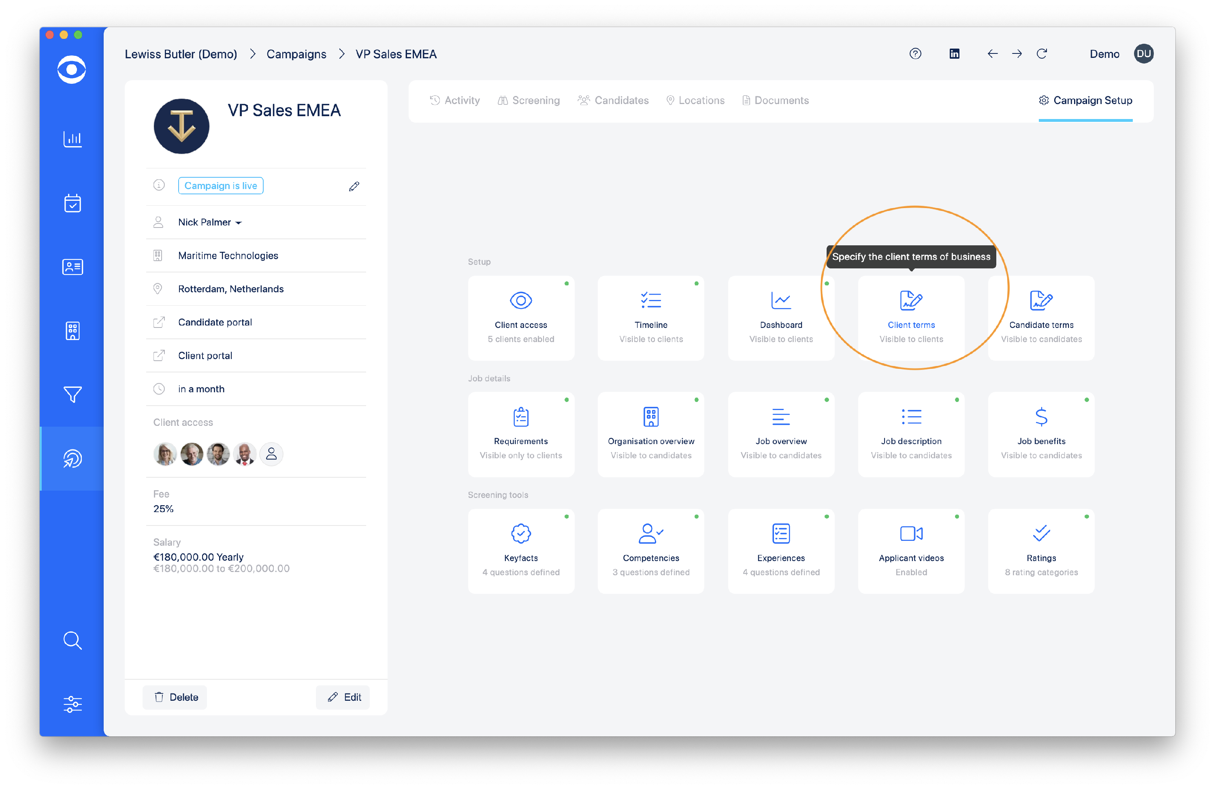The image size is (1215, 789).
Task: Click the funnel filter sidebar icon
Action: (x=72, y=394)
